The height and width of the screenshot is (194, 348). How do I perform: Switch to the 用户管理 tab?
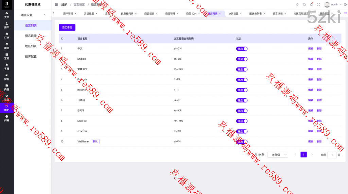coord(68,14)
